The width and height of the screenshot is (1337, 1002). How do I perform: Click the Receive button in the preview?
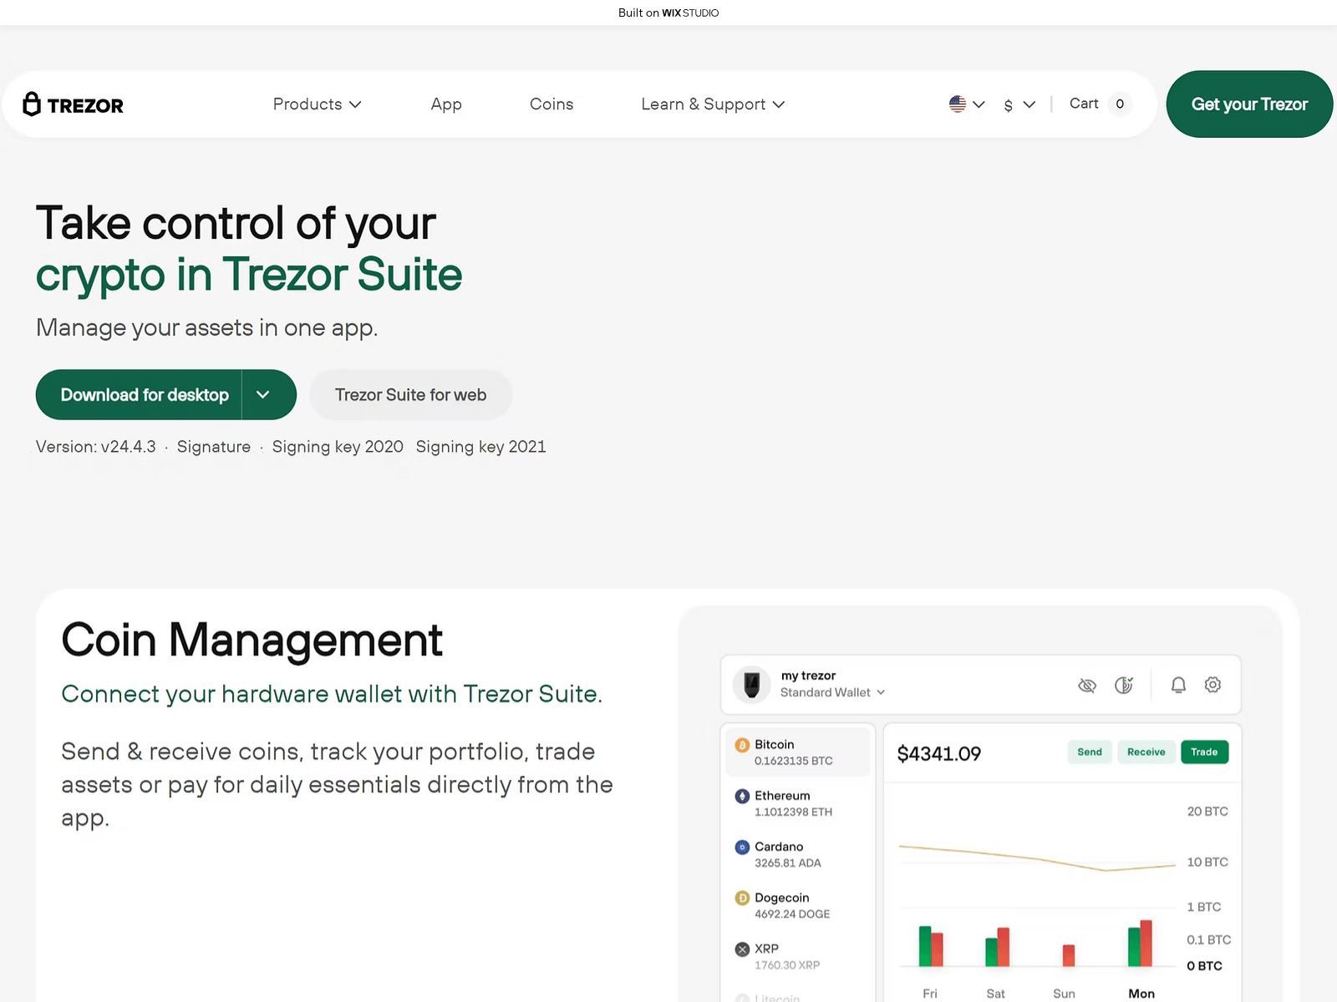pos(1146,751)
